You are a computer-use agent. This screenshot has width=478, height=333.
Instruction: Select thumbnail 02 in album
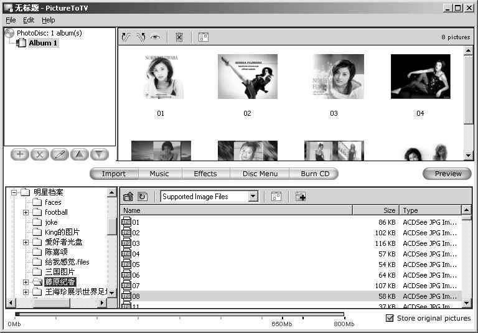pyautogui.click(x=248, y=77)
